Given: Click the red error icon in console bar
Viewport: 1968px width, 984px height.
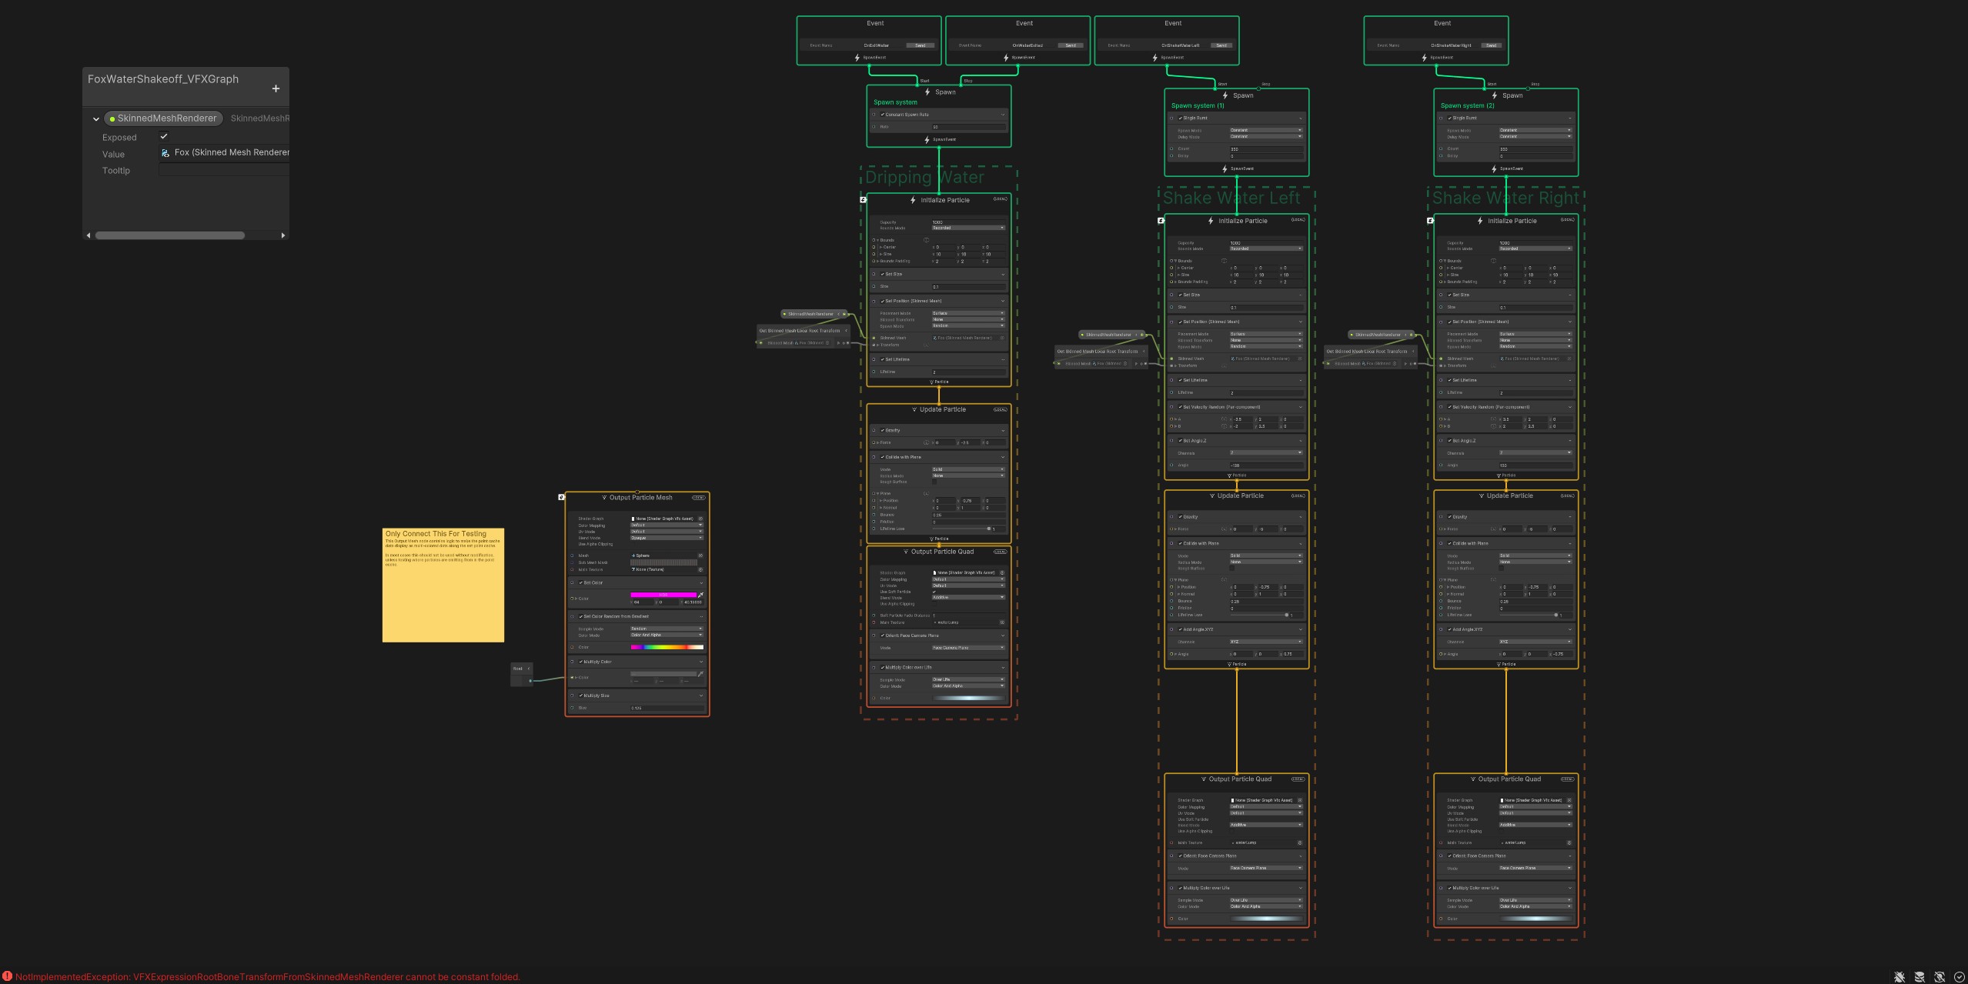Looking at the screenshot, I should coord(7,977).
